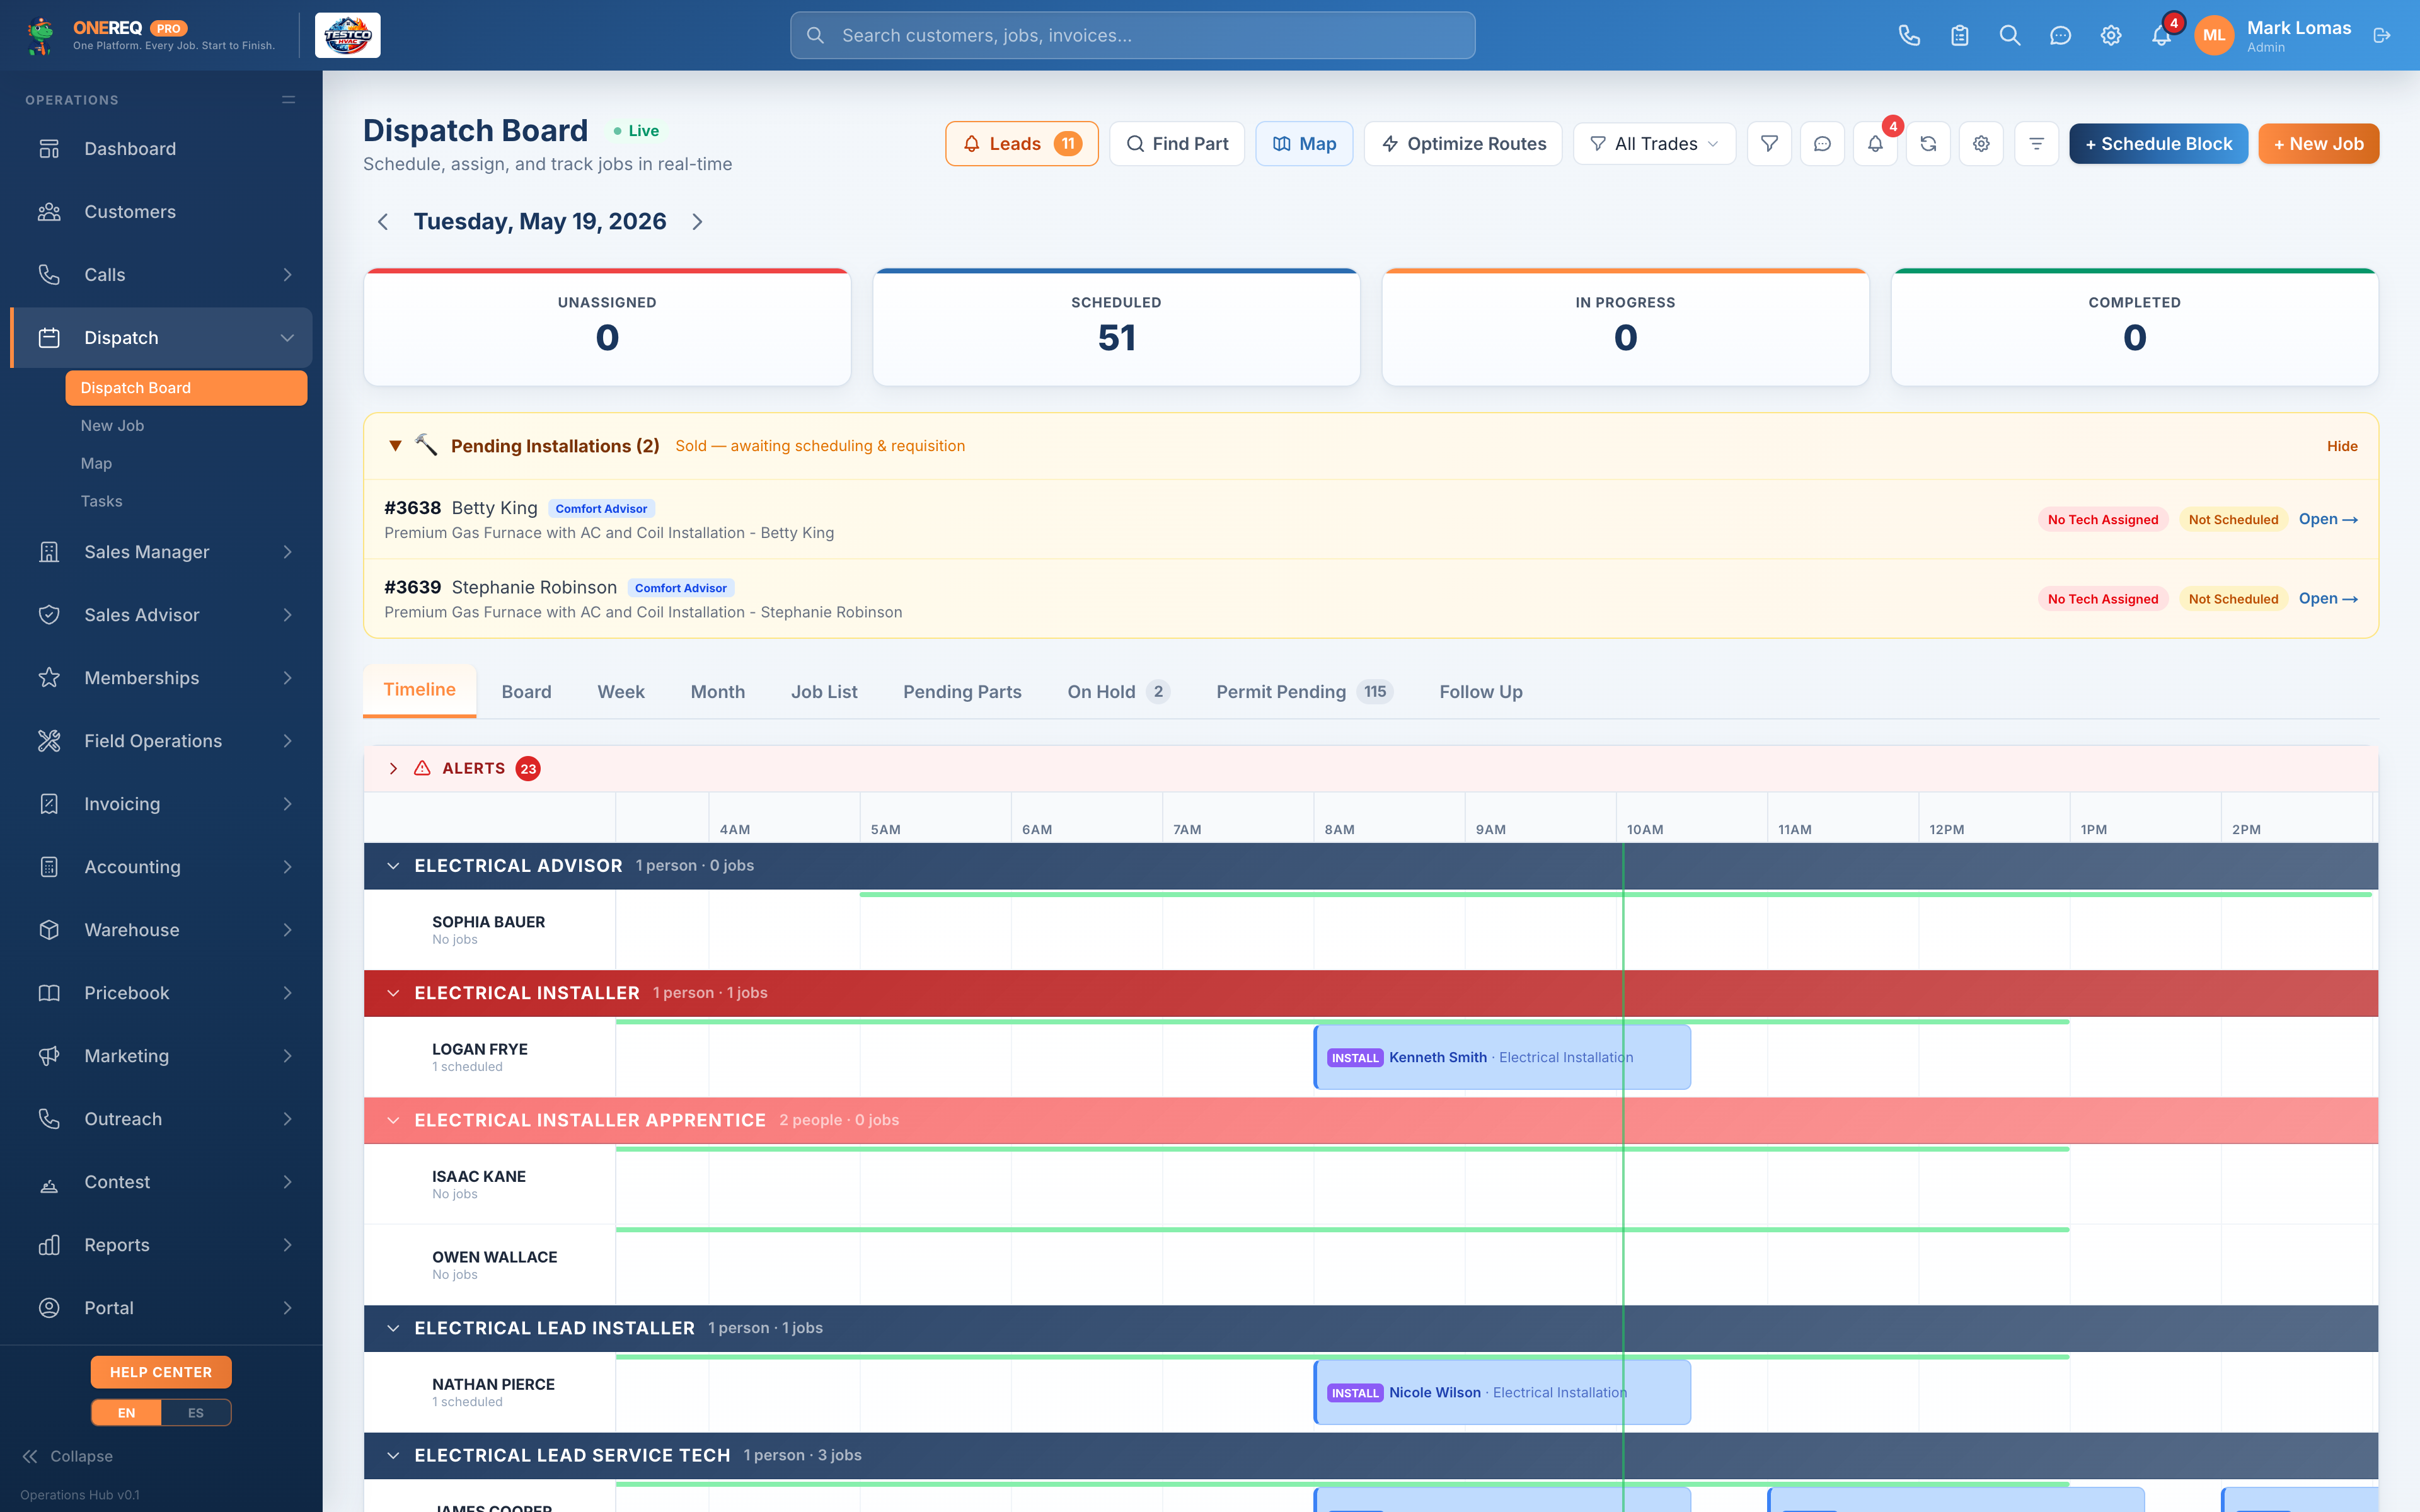Click the refresh icon on Dispatch Board toolbar

pyautogui.click(x=1928, y=144)
